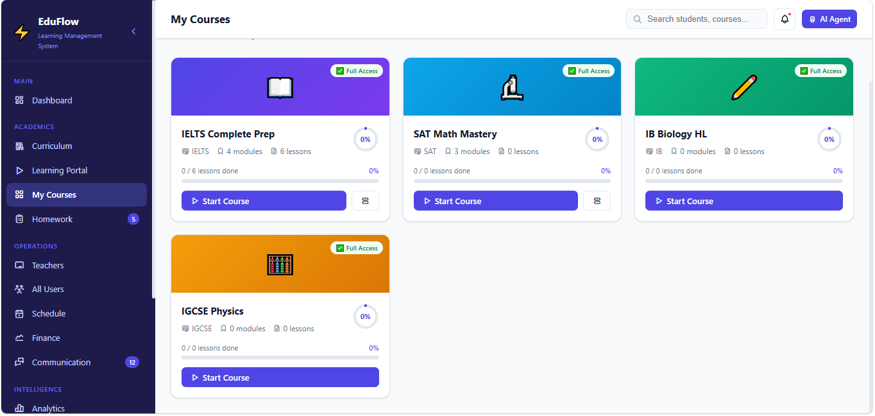
Task: Open the AI Agent button
Action: (x=829, y=19)
